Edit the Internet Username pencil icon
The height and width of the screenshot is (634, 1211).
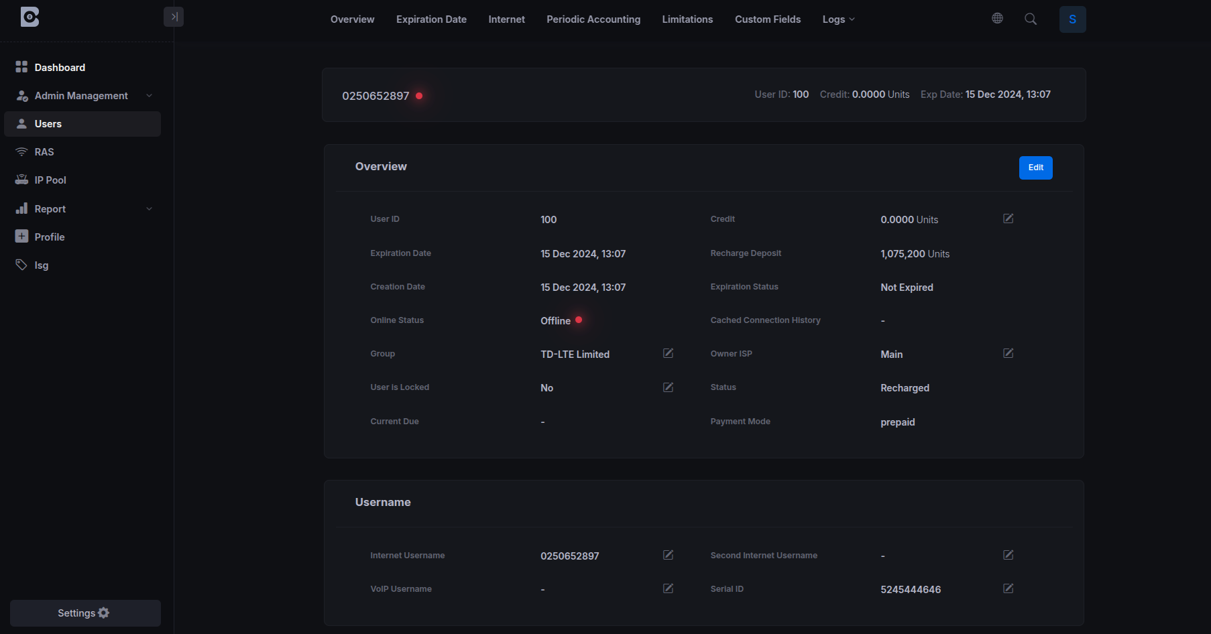point(667,555)
